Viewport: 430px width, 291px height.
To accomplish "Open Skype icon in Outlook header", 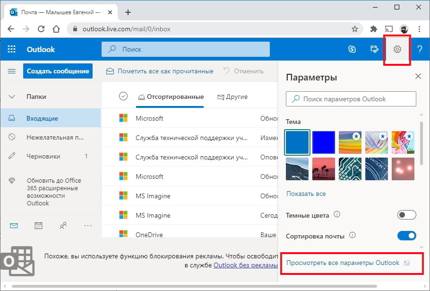I will click(352, 49).
